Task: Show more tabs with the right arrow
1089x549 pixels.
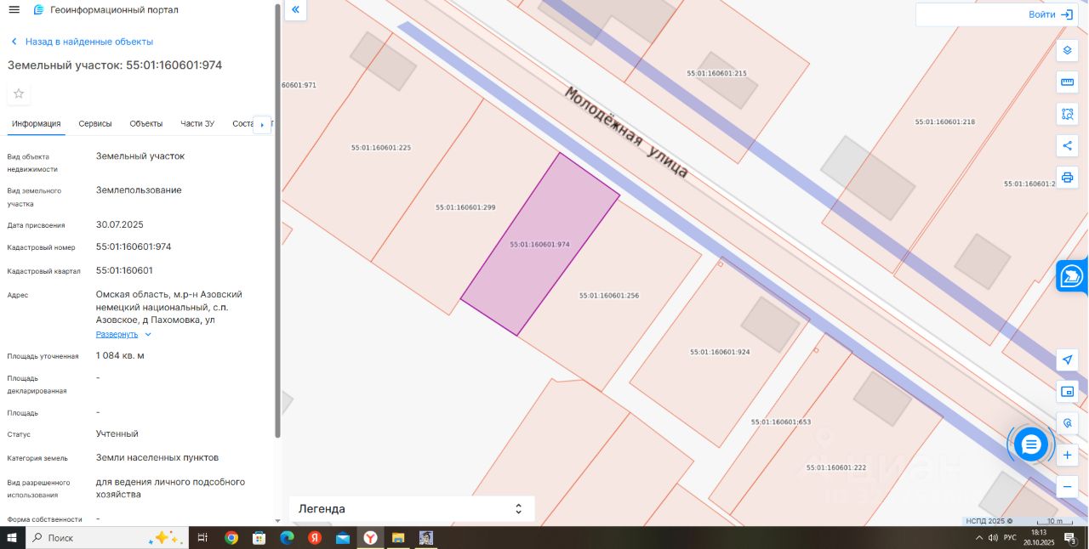Action: click(262, 124)
